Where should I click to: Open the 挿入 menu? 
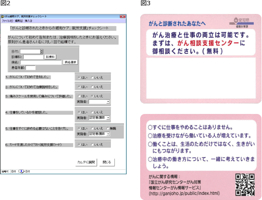tap(28, 21)
